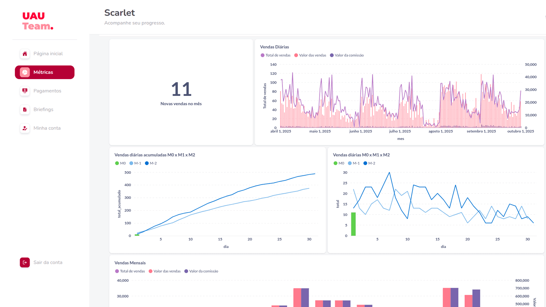Click the UAU Team logo

(38, 21)
